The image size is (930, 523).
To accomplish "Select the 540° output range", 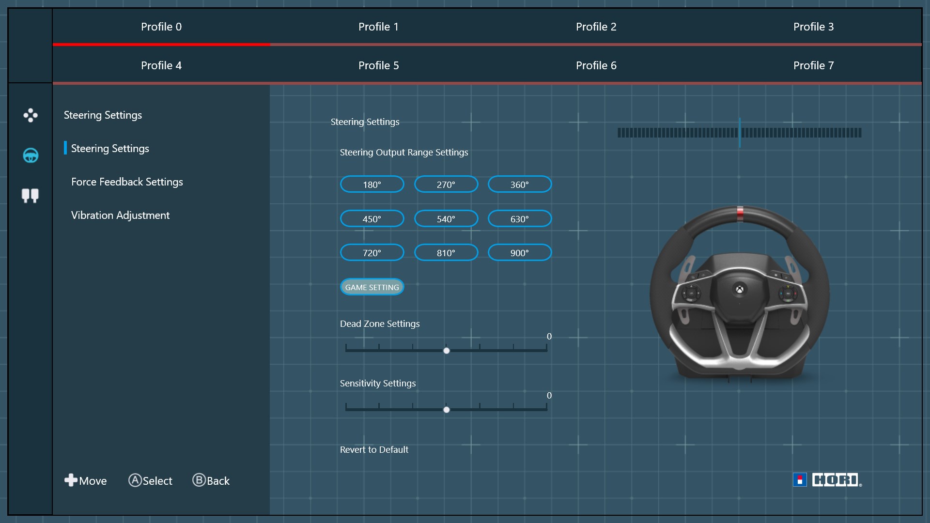I will pos(446,219).
